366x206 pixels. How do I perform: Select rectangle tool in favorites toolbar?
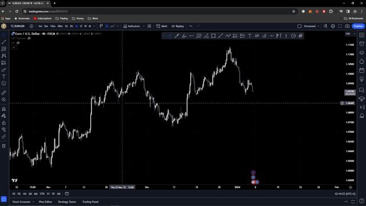pos(213,35)
